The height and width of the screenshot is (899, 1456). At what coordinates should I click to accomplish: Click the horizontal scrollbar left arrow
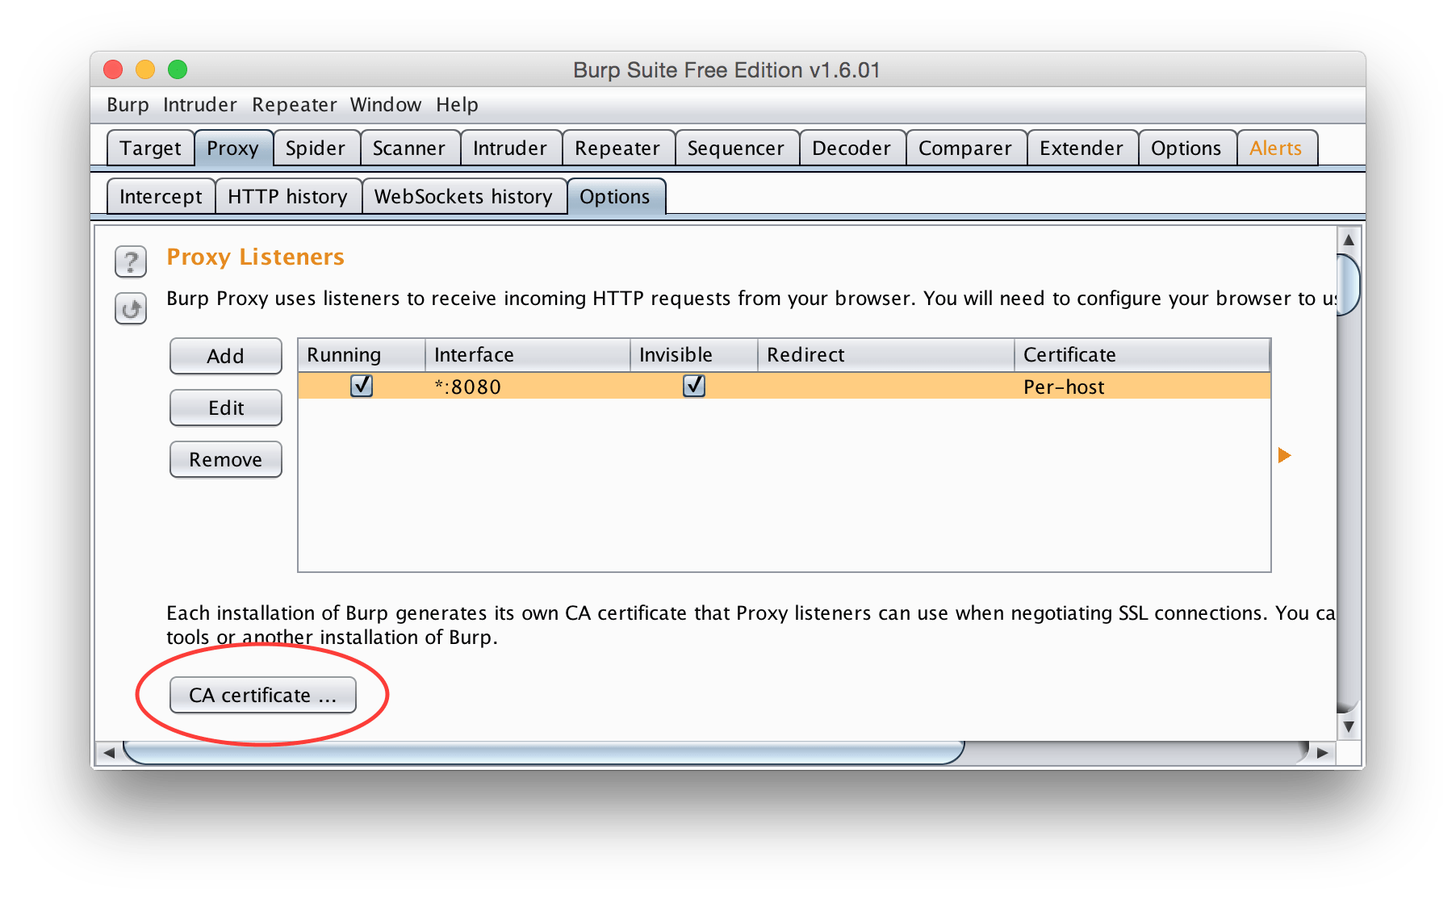109,753
